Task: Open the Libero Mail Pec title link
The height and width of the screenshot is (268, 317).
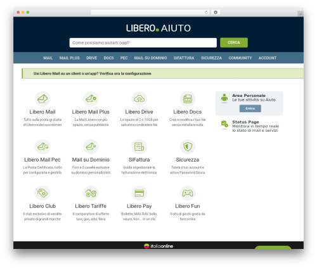Action: point(42,160)
